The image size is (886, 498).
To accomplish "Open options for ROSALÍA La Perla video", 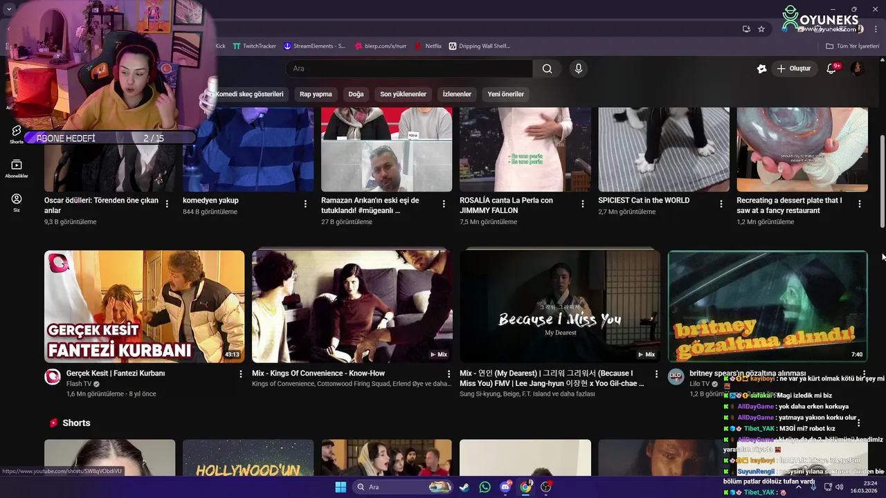I will (x=582, y=204).
